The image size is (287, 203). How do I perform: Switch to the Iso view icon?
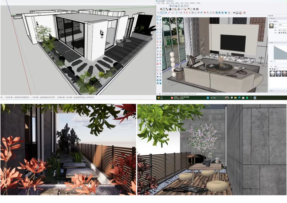coord(171,6)
